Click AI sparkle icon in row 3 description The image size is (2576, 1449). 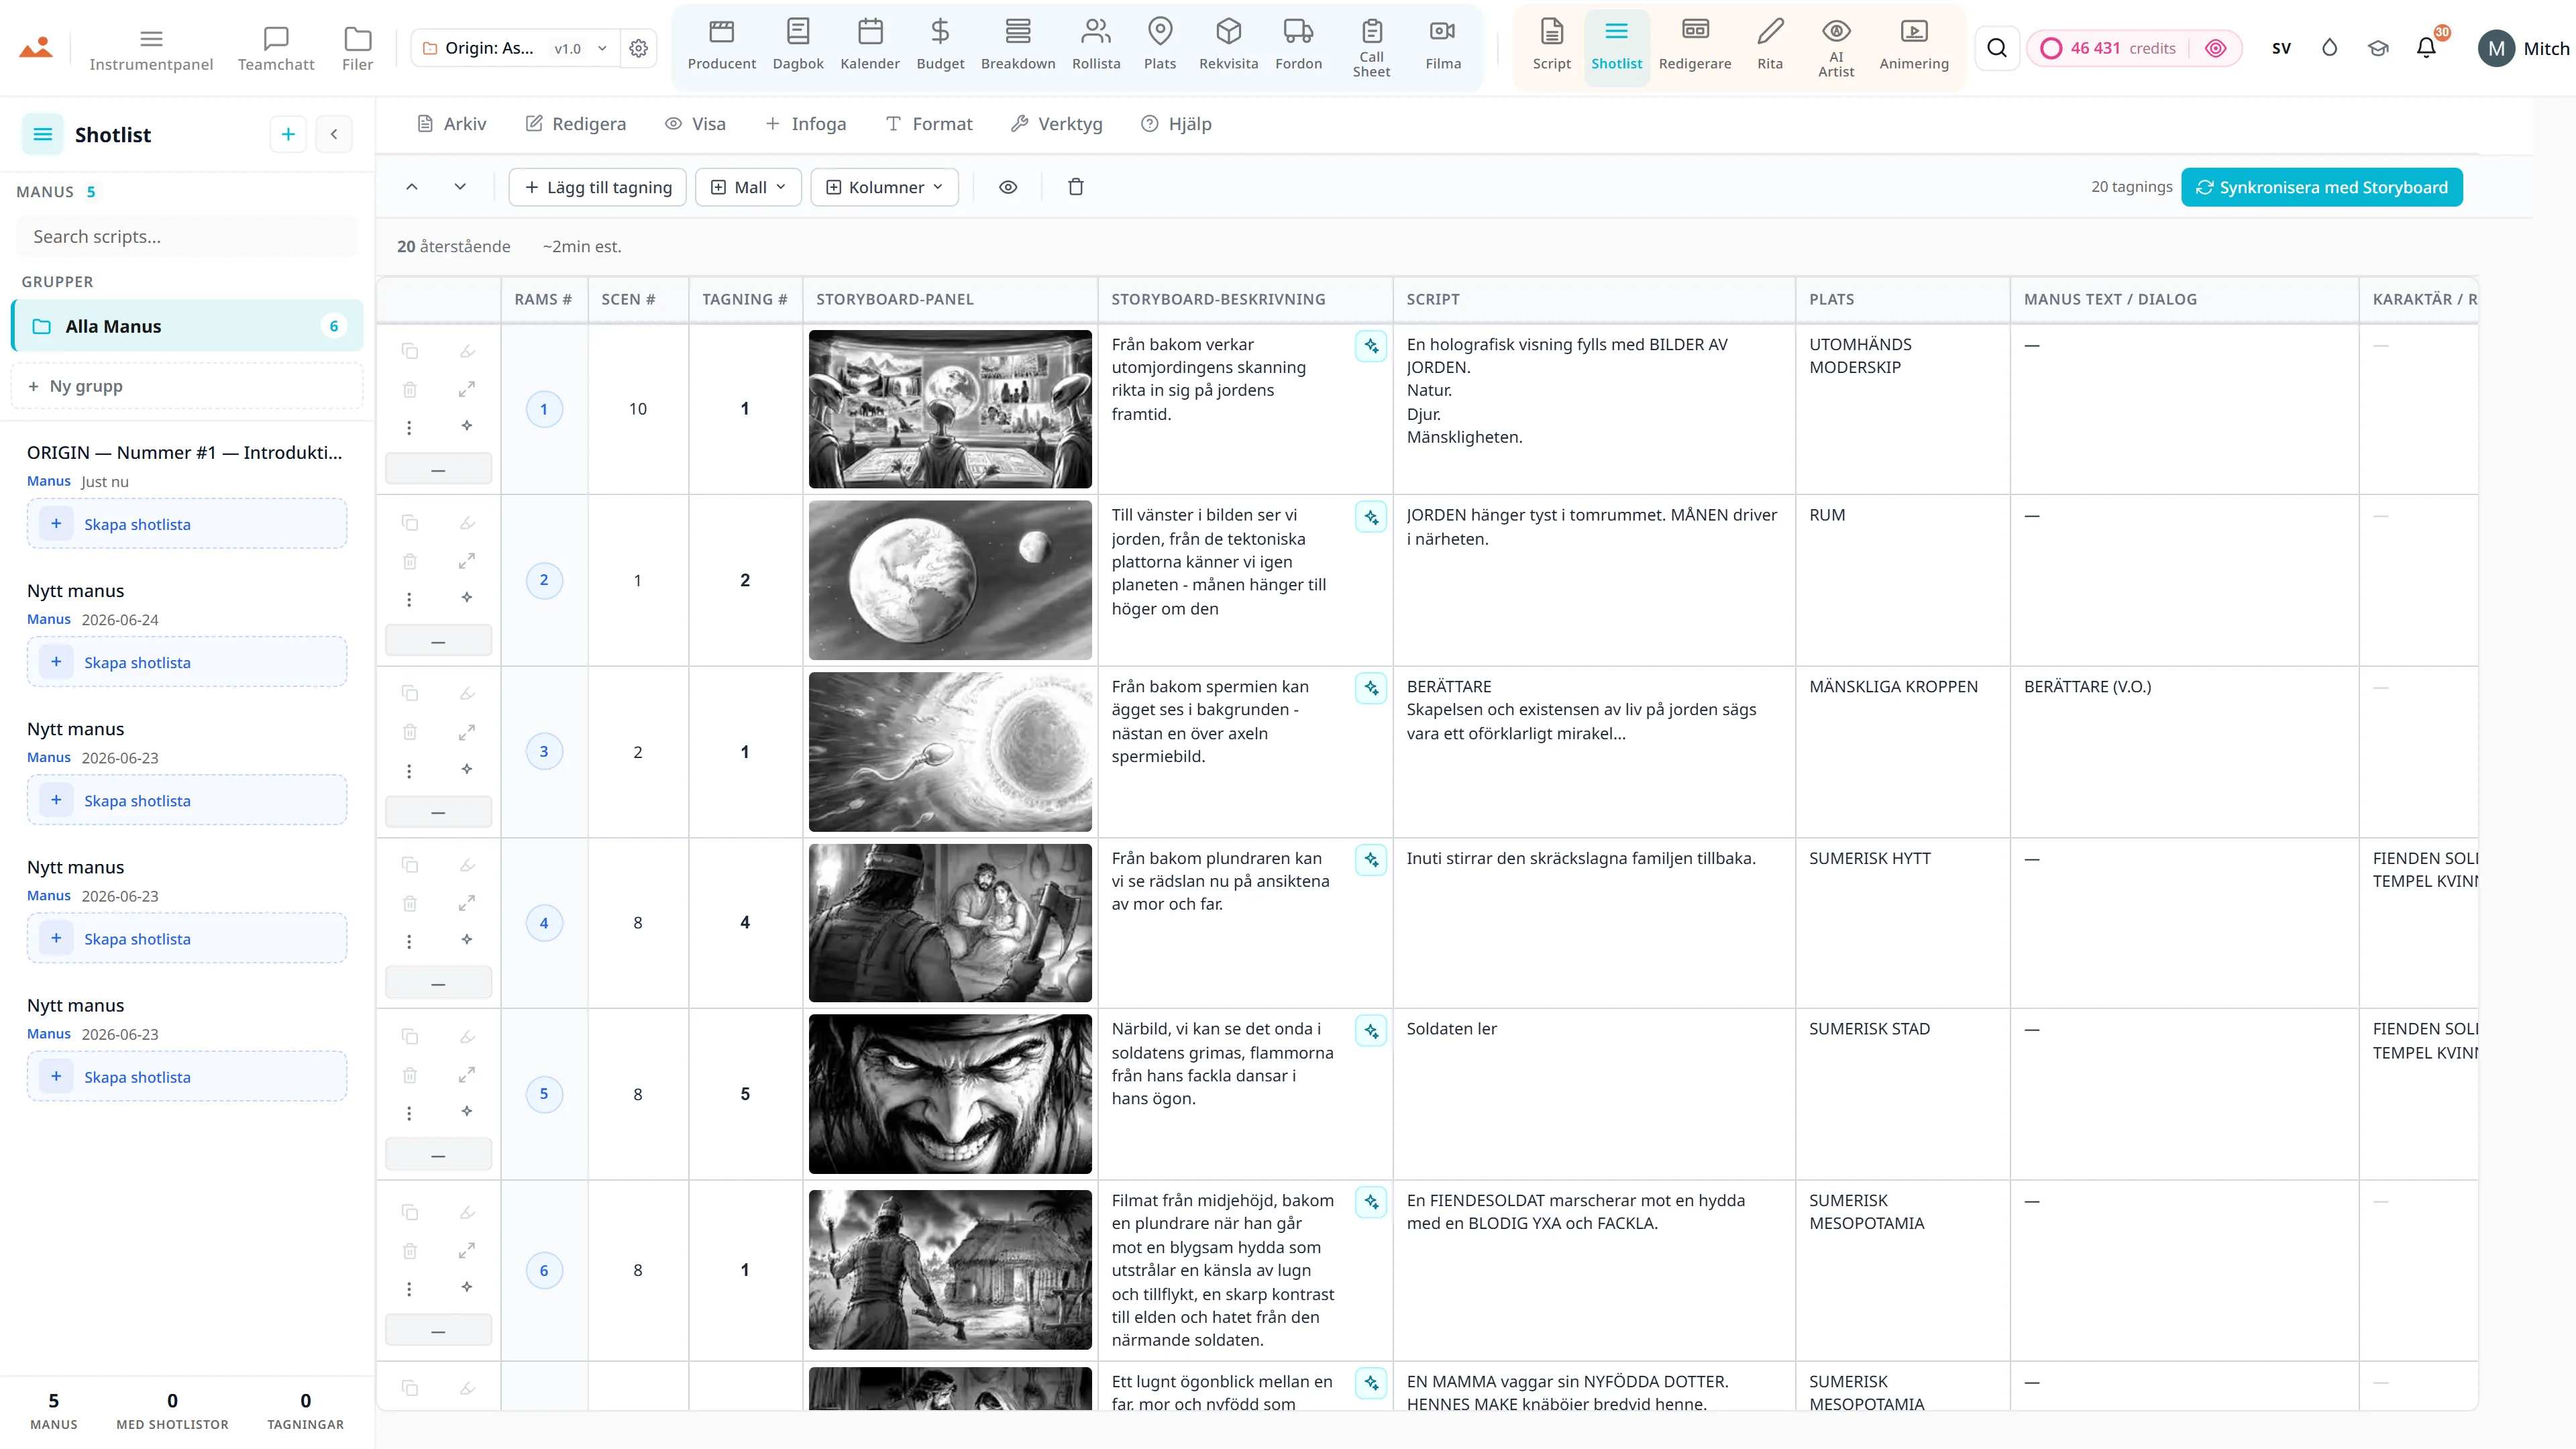(1371, 688)
